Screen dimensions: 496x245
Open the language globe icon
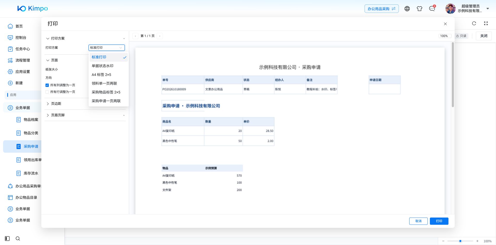tap(407, 9)
